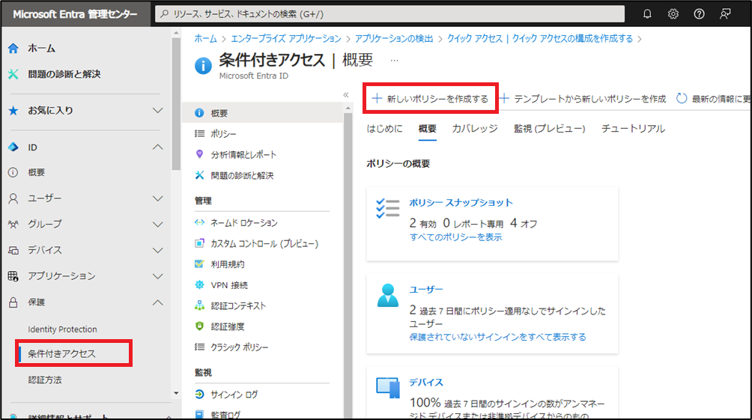This screenshot has height=420, width=752.
Task: Collapse the blade menu with double chevron
Action: click(346, 95)
